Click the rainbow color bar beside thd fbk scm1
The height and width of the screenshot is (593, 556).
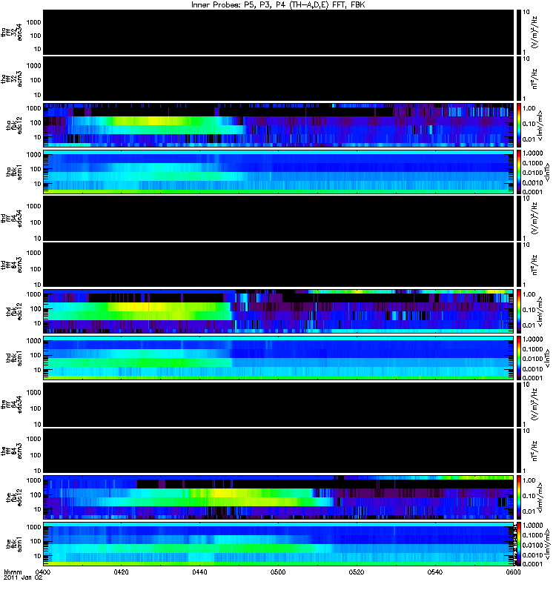(x=518, y=358)
